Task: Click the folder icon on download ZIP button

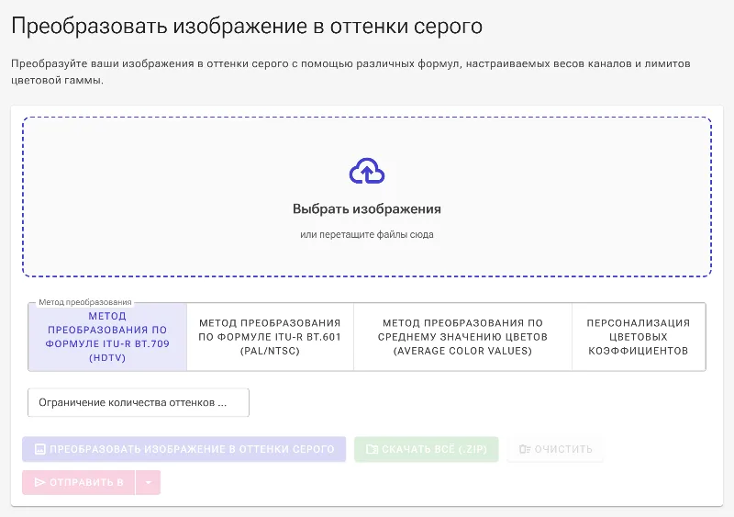Action: coord(372,449)
